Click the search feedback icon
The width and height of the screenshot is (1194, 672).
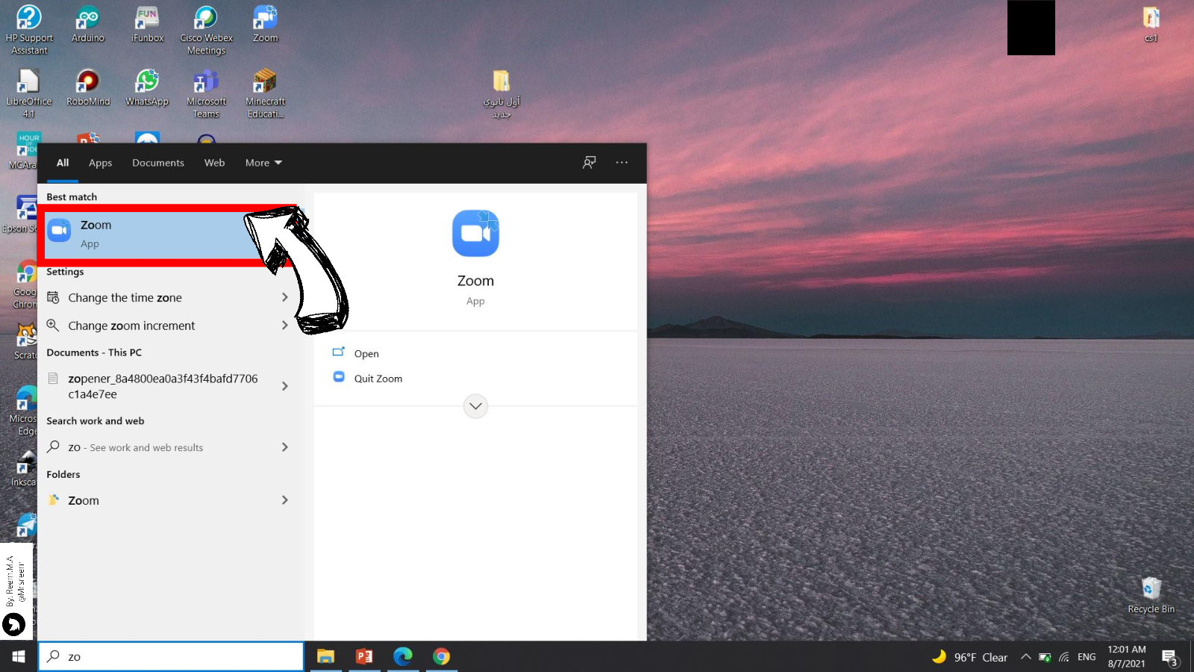(589, 163)
